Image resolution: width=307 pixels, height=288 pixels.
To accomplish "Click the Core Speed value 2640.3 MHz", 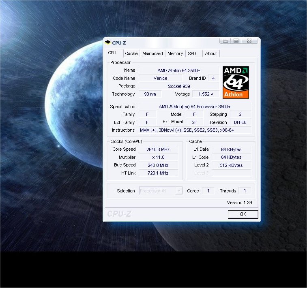I will point(158,149).
